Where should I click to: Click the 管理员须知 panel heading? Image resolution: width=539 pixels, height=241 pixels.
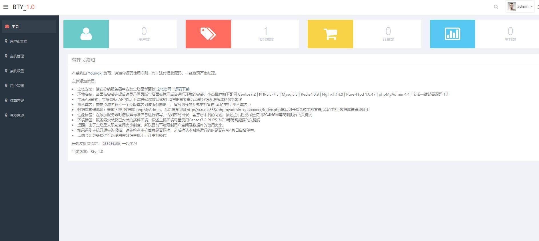click(83, 60)
